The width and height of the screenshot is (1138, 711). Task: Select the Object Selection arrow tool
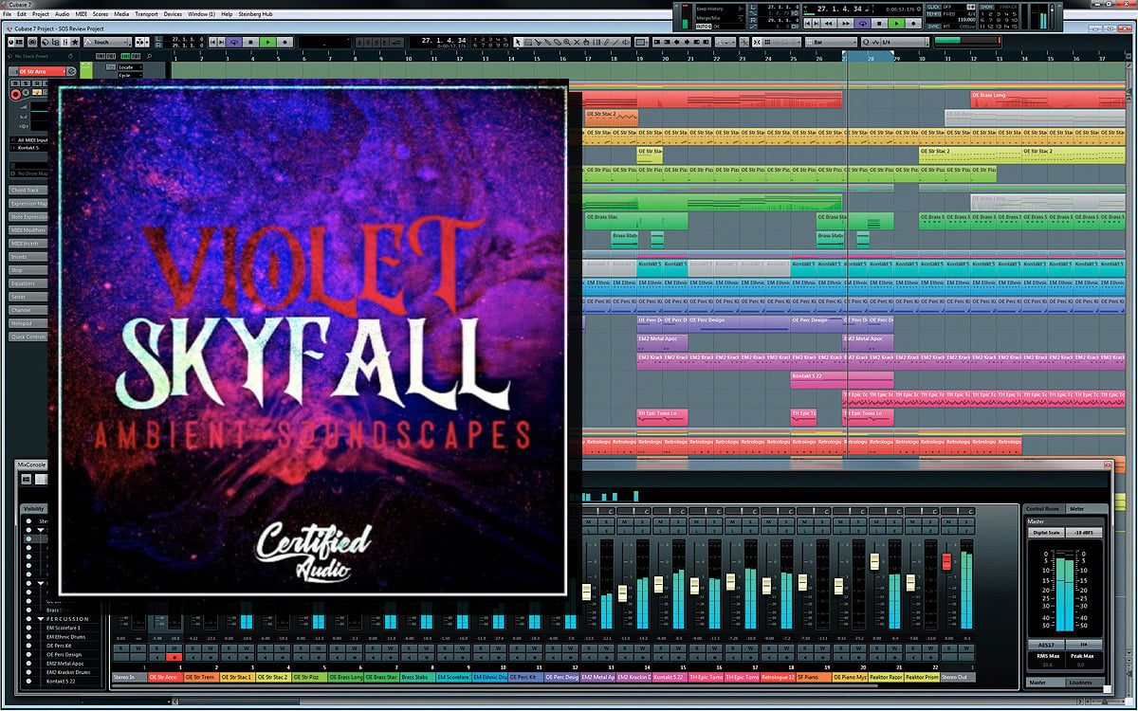click(518, 42)
